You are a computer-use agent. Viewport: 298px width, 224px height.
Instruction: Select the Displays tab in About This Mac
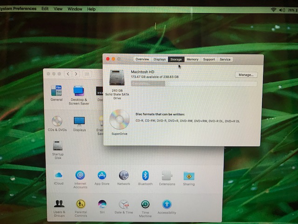[160, 59]
